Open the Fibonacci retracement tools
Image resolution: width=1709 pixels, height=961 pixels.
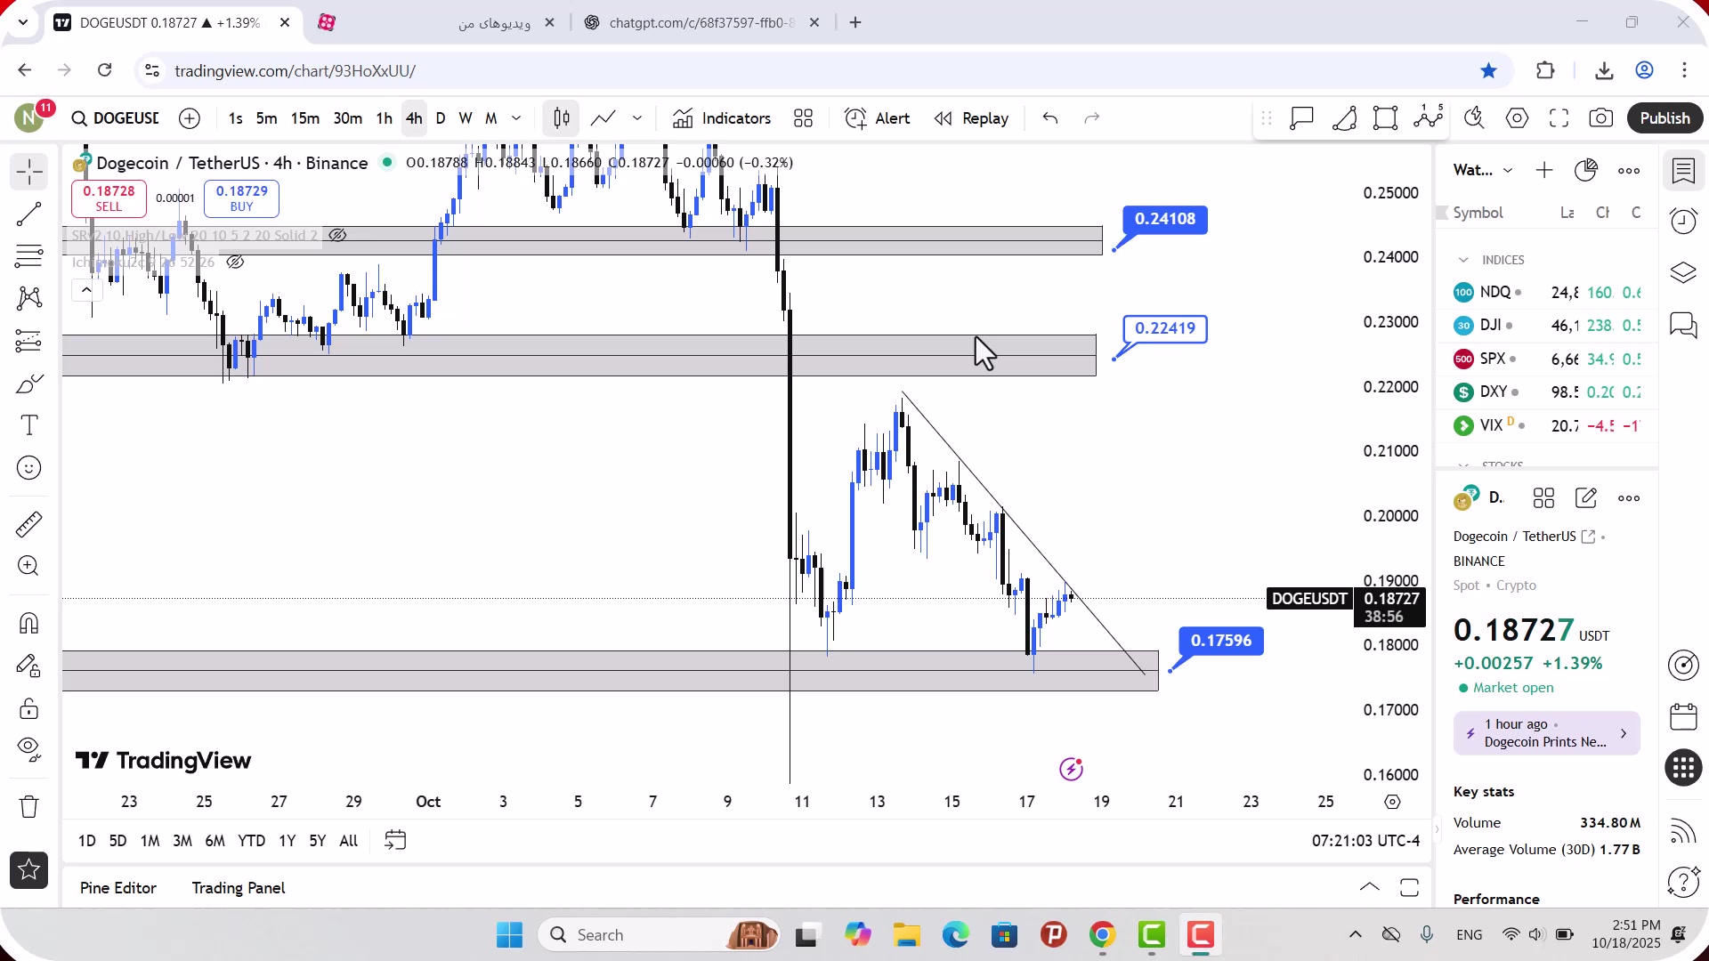coord(29,256)
